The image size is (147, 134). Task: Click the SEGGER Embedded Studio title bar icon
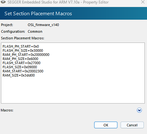click(x=3, y=2)
